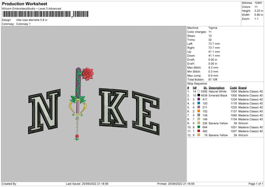The image size is (265, 187).
Task: Click the Max Stitch value 9.3 mm
Action: click(x=213, y=67)
